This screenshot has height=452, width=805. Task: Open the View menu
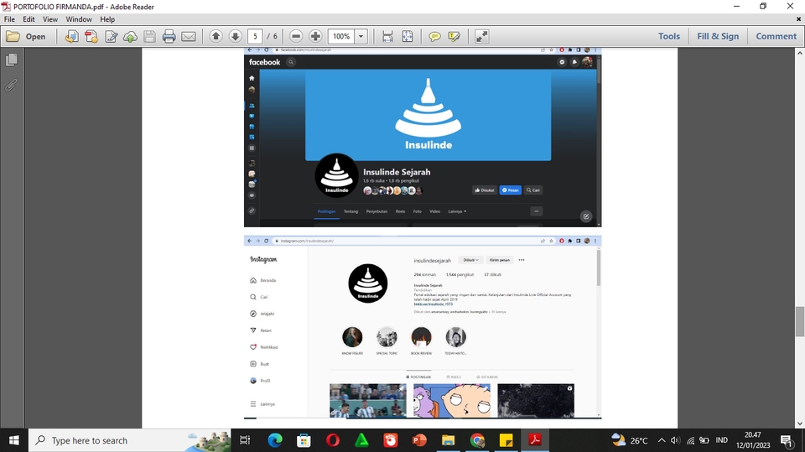pyautogui.click(x=49, y=19)
